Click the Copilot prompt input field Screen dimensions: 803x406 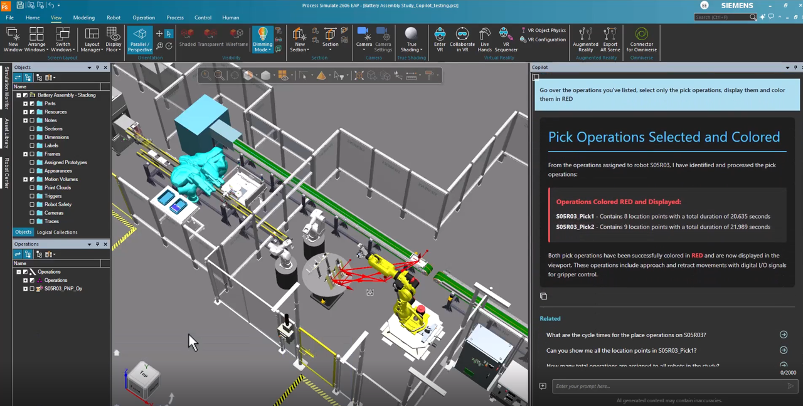point(668,386)
